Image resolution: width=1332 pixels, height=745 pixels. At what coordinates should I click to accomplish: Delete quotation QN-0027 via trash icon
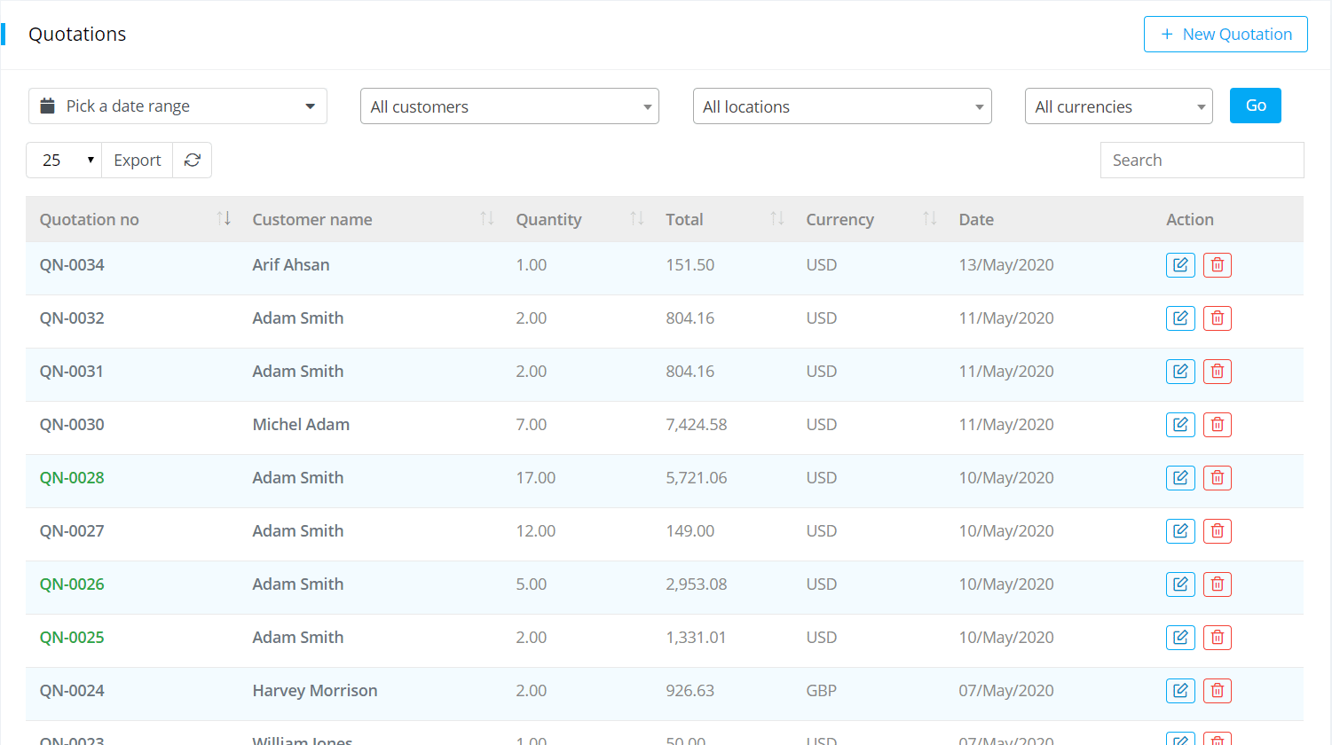point(1217,531)
